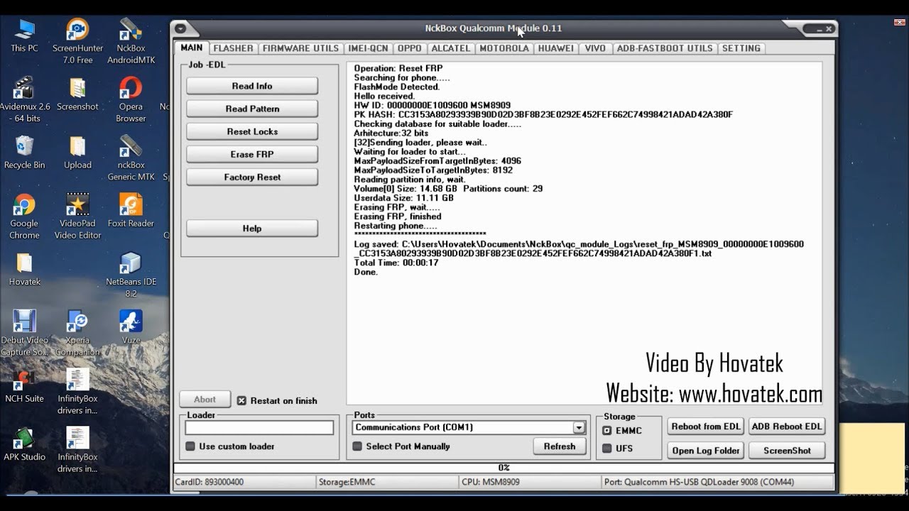The height and width of the screenshot is (511, 909).
Task: Open nckBox Generic MTK desktop icon
Action: 131,158
